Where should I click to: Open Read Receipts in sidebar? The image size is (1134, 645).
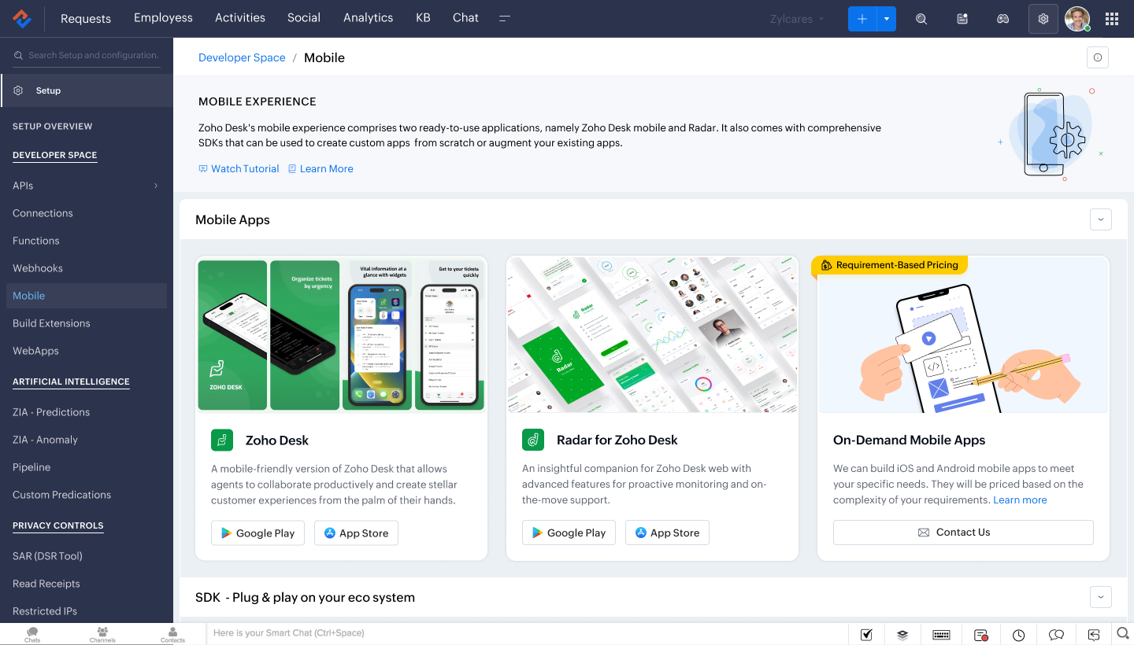coord(46,584)
